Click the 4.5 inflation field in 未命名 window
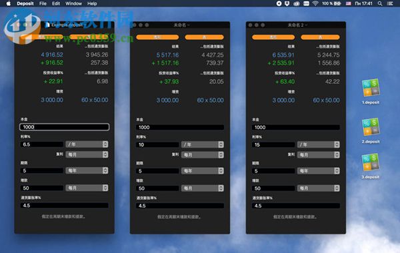The width and height of the screenshot is (400, 253). pos(180,206)
